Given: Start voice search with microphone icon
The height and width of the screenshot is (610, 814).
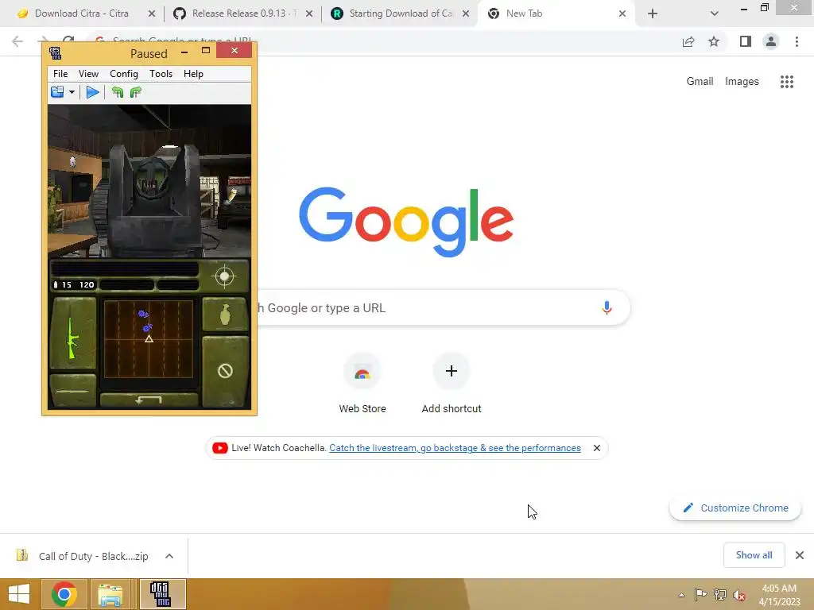Looking at the screenshot, I should (607, 308).
